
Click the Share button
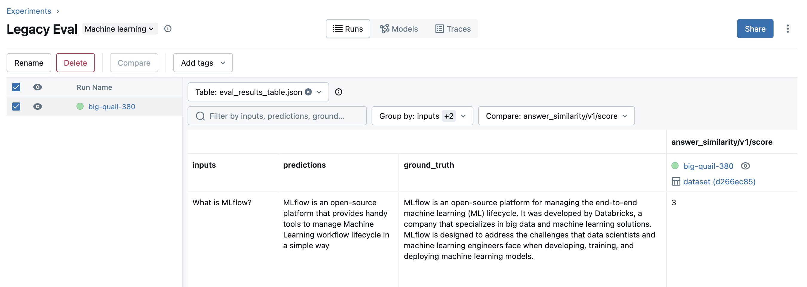coord(755,29)
